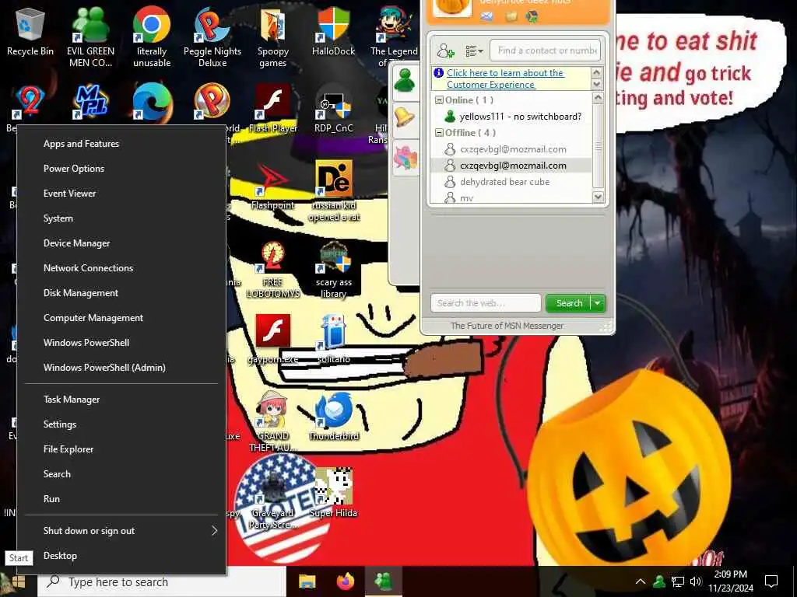Screen dimensions: 797x597
Task: Click the green Messenger contacts tab icon
Action: 405,81
